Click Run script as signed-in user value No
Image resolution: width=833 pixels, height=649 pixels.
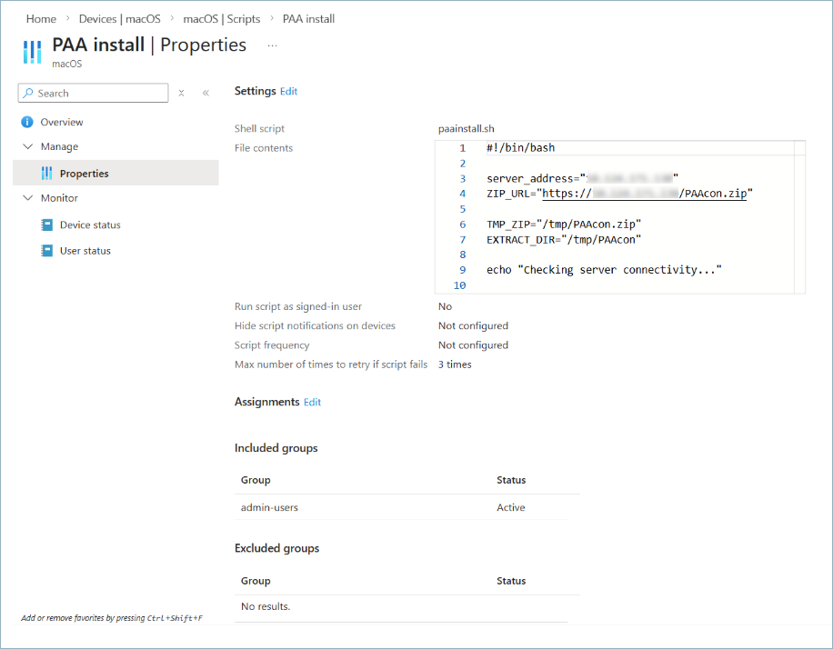pyautogui.click(x=445, y=306)
